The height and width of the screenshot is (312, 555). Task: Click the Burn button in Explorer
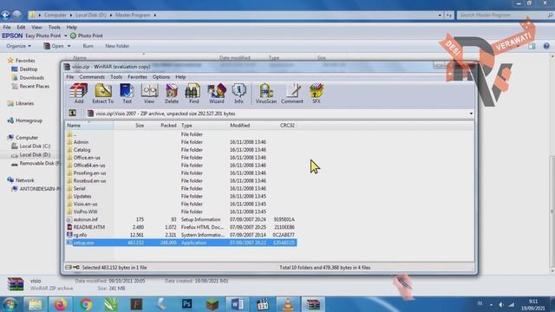88,46
